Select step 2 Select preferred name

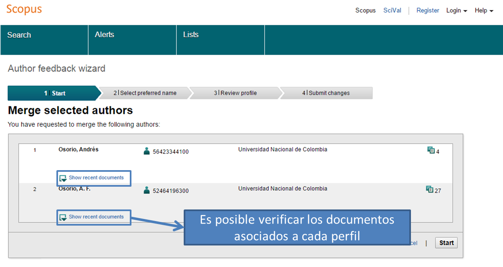(145, 93)
